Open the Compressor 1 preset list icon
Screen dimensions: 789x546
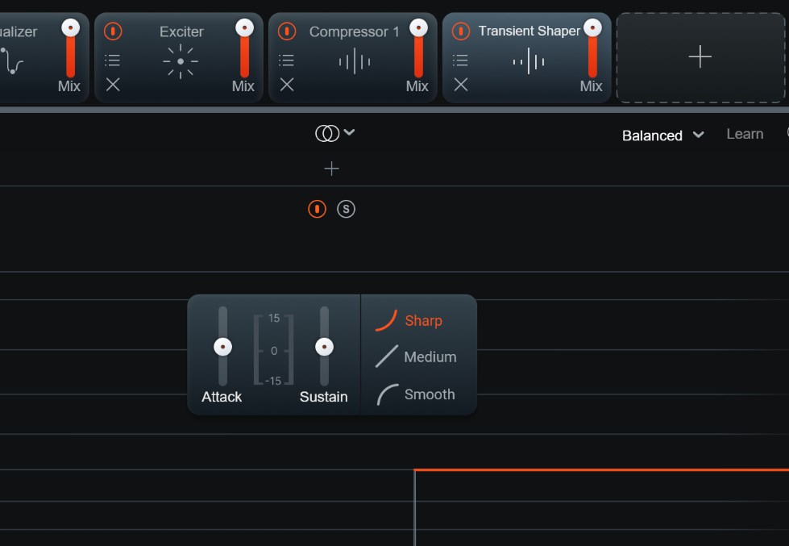tap(287, 60)
